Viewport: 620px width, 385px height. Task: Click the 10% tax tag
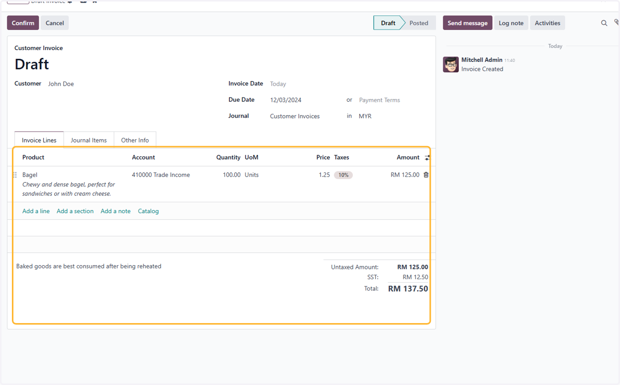point(343,175)
